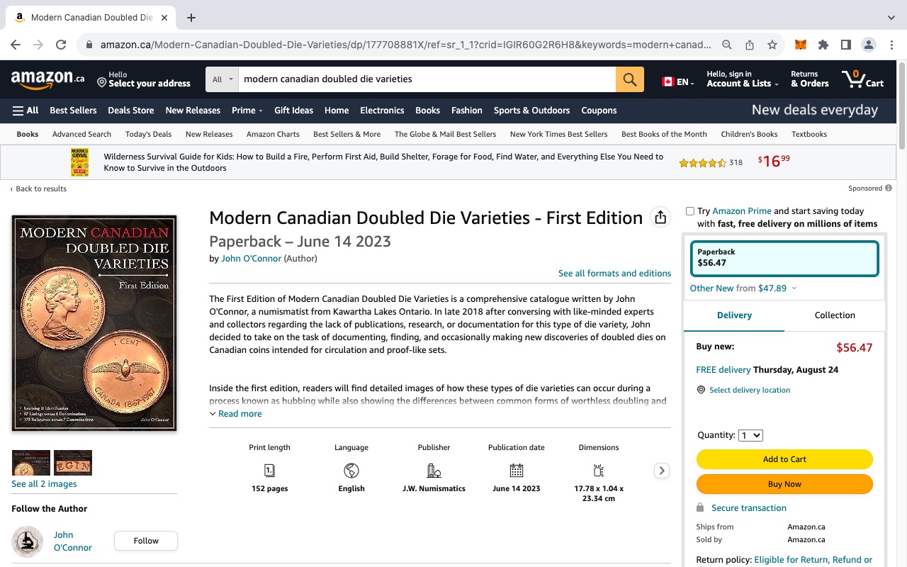The height and width of the screenshot is (567, 907).
Task: Open Amazon Charts in Books subnav
Action: pyautogui.click(x=273, y=134)
